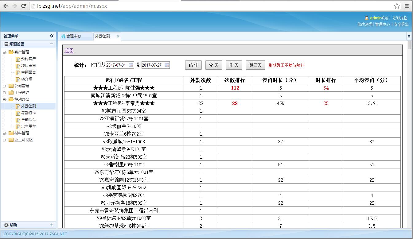This screenshot has width=413, height=239.
Task: Collapse the 频道管理 section
Action: pos(52,44)
